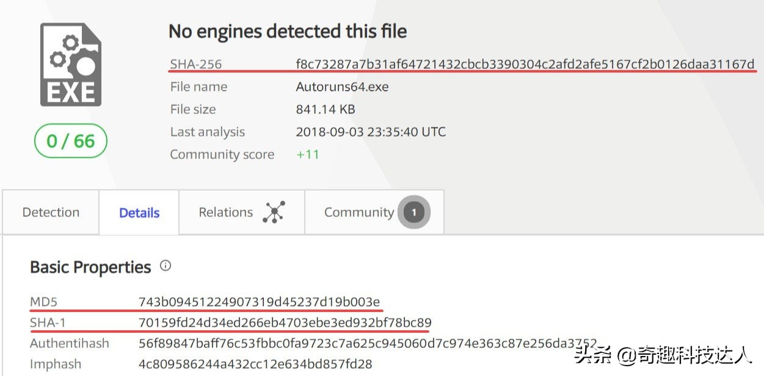Viewport: 764px width, 376px height.
Task: Click the 841.14 KB file size
Action: pyautogui.click(x=326, y=109)
